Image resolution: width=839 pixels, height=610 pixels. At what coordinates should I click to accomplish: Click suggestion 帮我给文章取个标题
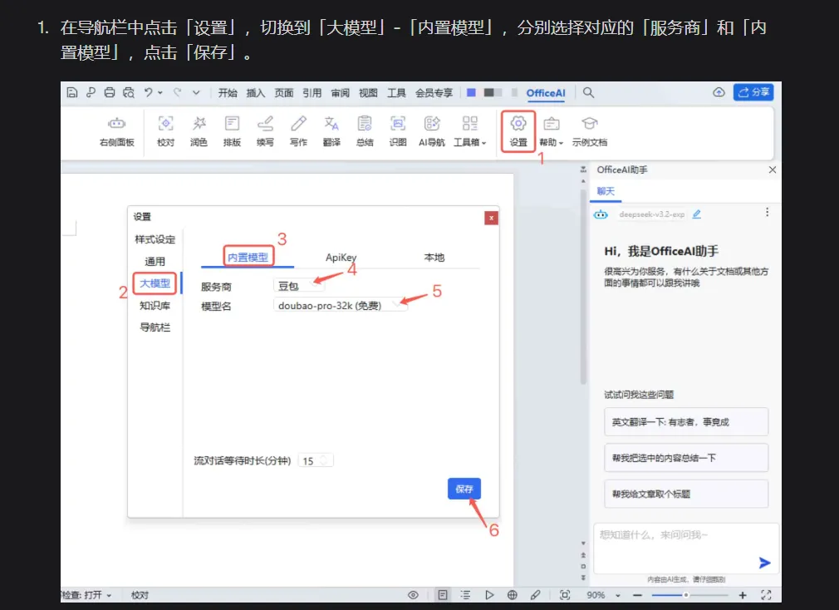click(686, 494)
